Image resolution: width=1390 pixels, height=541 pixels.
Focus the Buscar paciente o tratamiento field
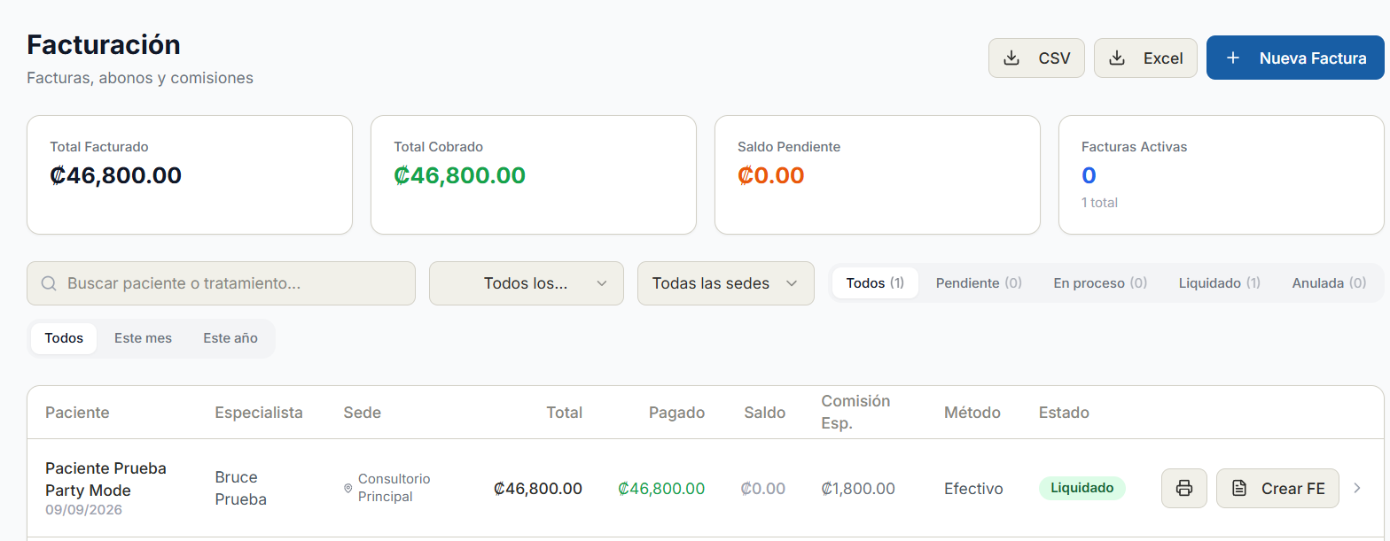(x=221, y=283)
